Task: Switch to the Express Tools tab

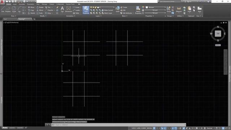Action: pyautogui.click(x=70, y=4)
